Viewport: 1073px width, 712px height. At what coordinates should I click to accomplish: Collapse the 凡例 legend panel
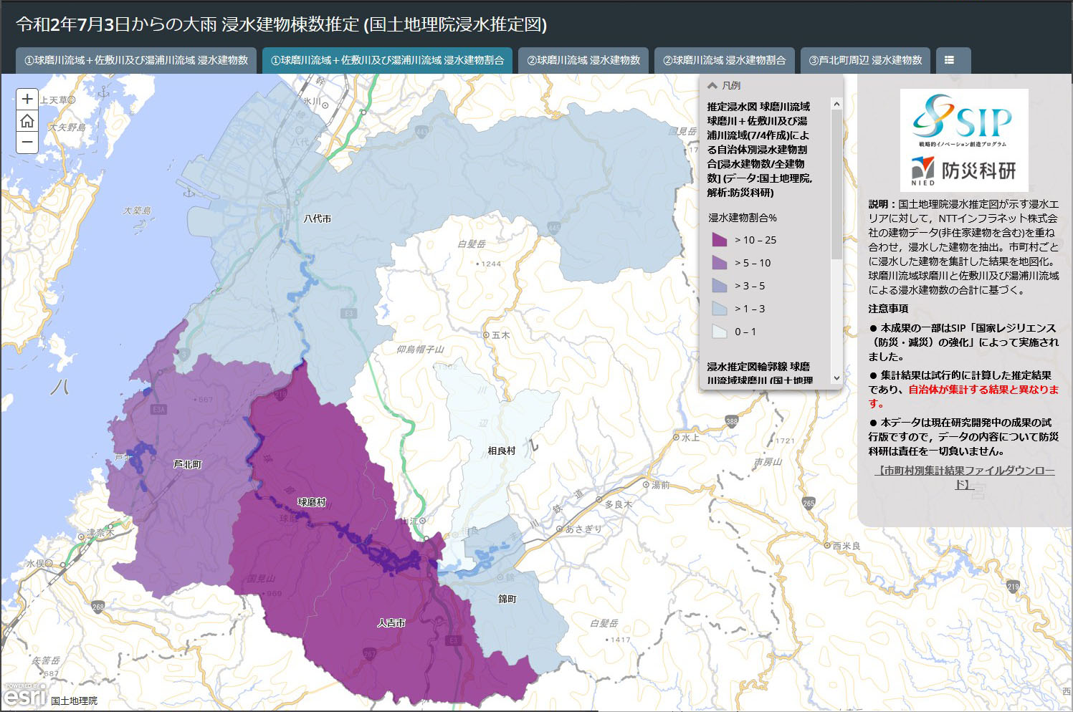pos(712,85)
